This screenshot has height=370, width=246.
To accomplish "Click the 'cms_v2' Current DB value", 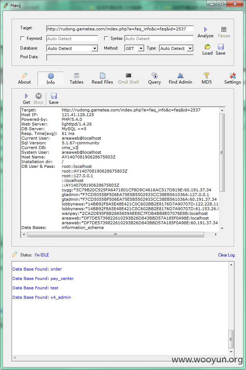I will [x=70, y=148].
